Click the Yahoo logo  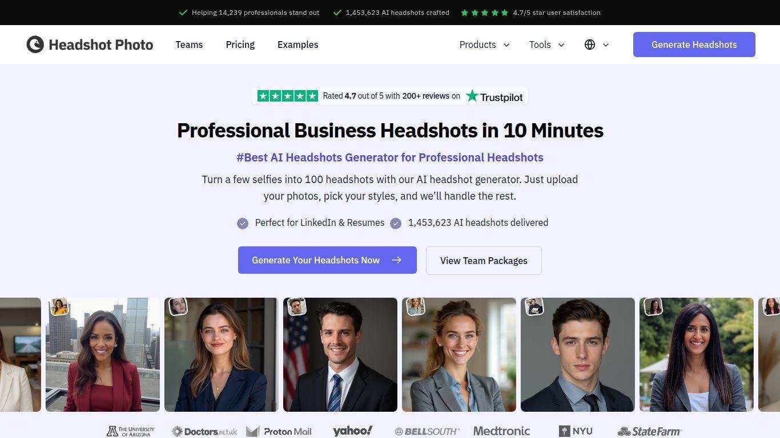pyautogui.click(x=352, y=431)
